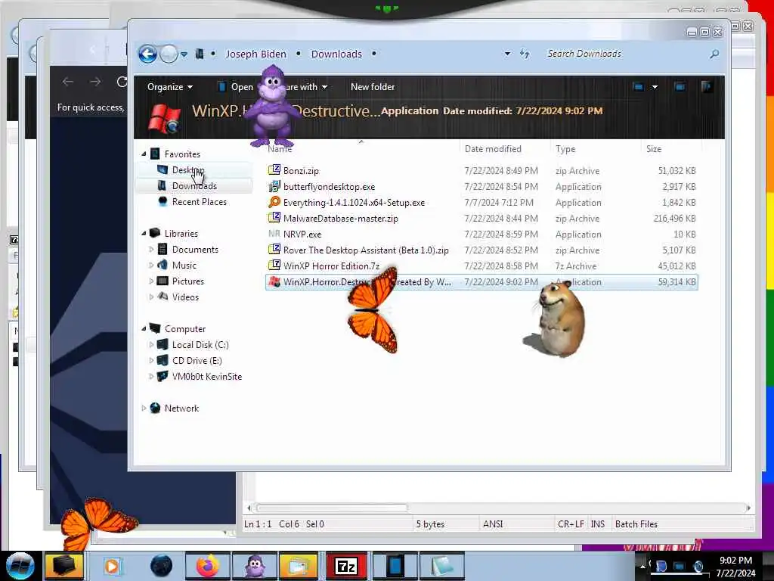The height and width of the screenshot is (581, 774).
Task: Open the view options dropdown arrow
Action: (x=655, y=87)
